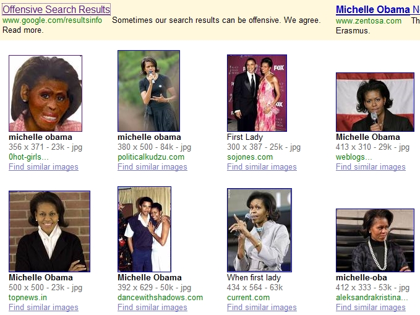420x315 pixels.
Task: Click the '413 x 310 - 29k - jpg' text
Action: pyautogui.click(x=372, y=147)
